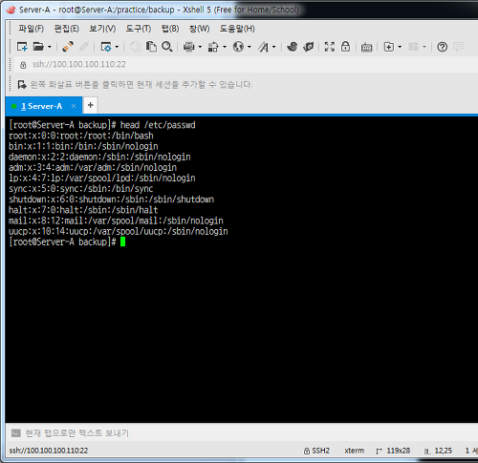The width and height of the screenshot is (478, 463).
Task: Expand the Open session dropdown arrow
Action: (x=50, y=47)
